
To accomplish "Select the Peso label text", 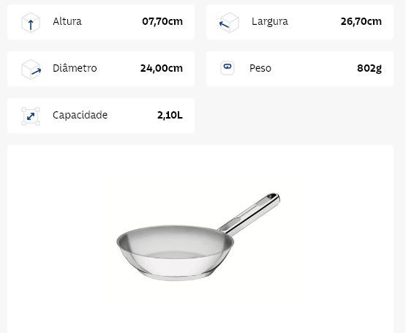I will pyautogui.click(x=260, y=68).
